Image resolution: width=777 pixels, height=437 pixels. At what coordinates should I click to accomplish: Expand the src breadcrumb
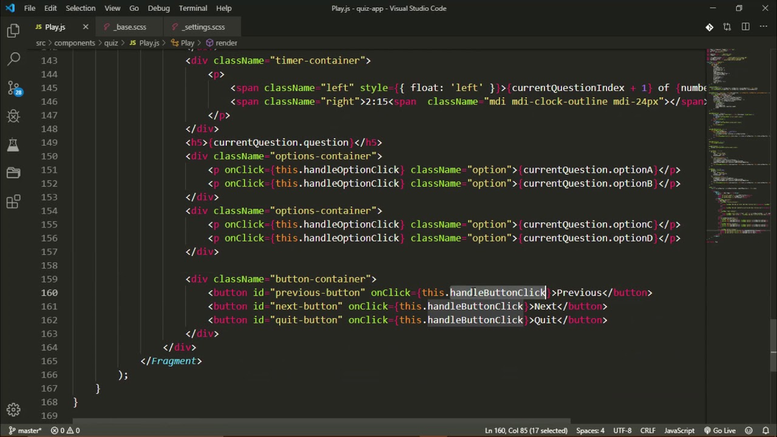(x=41, y=43)
